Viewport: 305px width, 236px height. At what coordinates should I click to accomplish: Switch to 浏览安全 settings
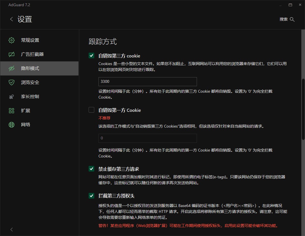point(30,83)
